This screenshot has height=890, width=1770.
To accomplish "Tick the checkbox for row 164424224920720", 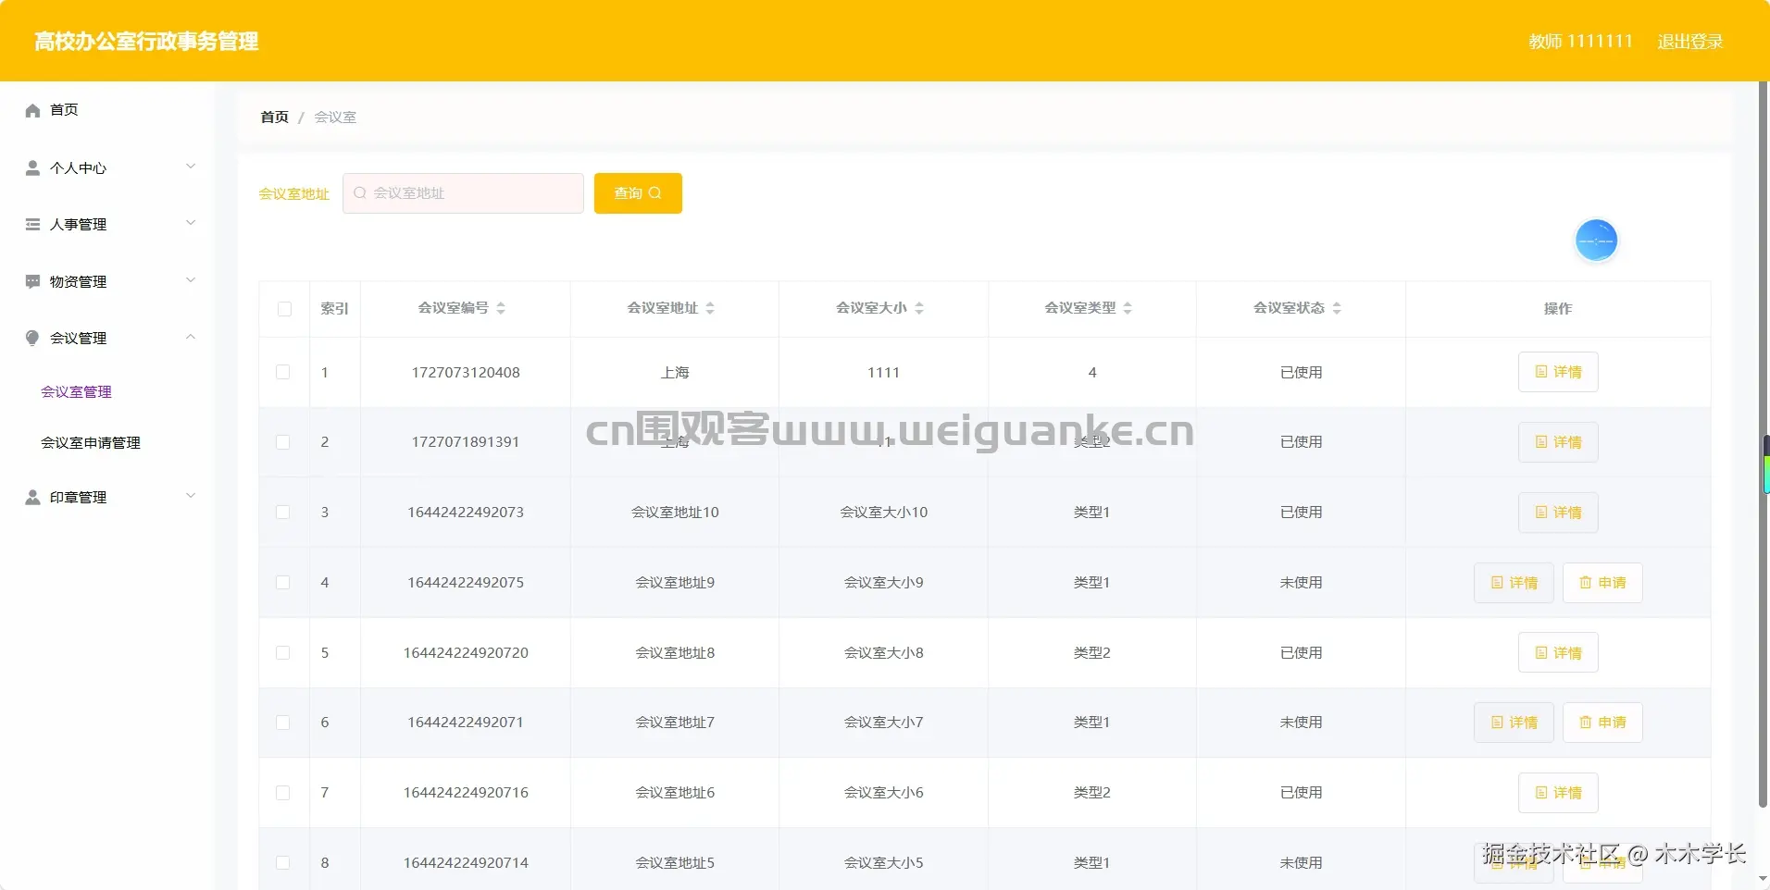I will click(283, 653).
